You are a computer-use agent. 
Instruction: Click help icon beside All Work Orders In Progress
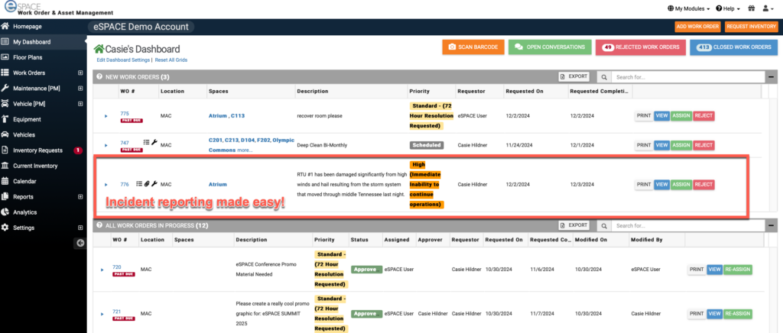(99, 225)
